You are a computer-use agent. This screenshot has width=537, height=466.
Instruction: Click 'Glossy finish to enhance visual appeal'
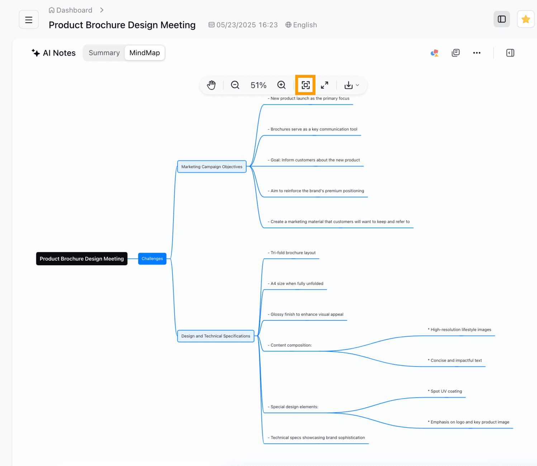[x=306, y=314]
